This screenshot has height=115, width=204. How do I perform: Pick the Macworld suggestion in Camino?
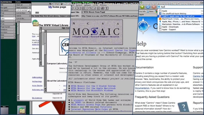pyautogui.click(x=181, y=22)
